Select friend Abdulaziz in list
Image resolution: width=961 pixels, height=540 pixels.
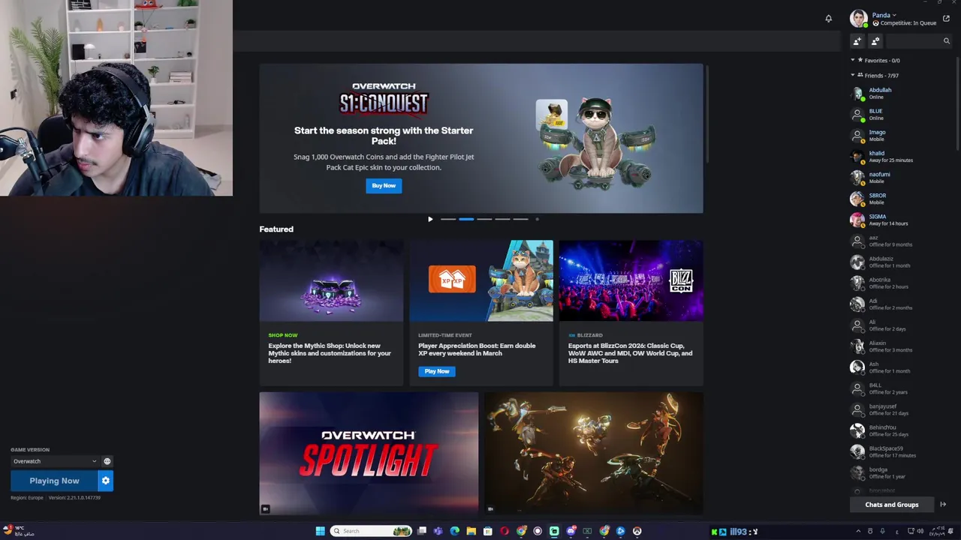pos(901,262)
